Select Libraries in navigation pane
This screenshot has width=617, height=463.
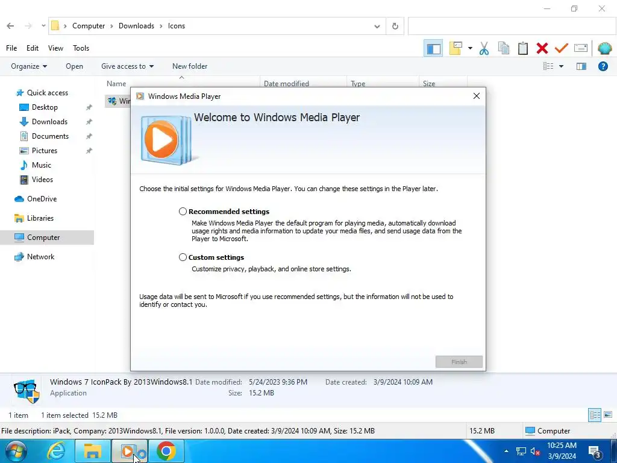click(x=40, y=218)
